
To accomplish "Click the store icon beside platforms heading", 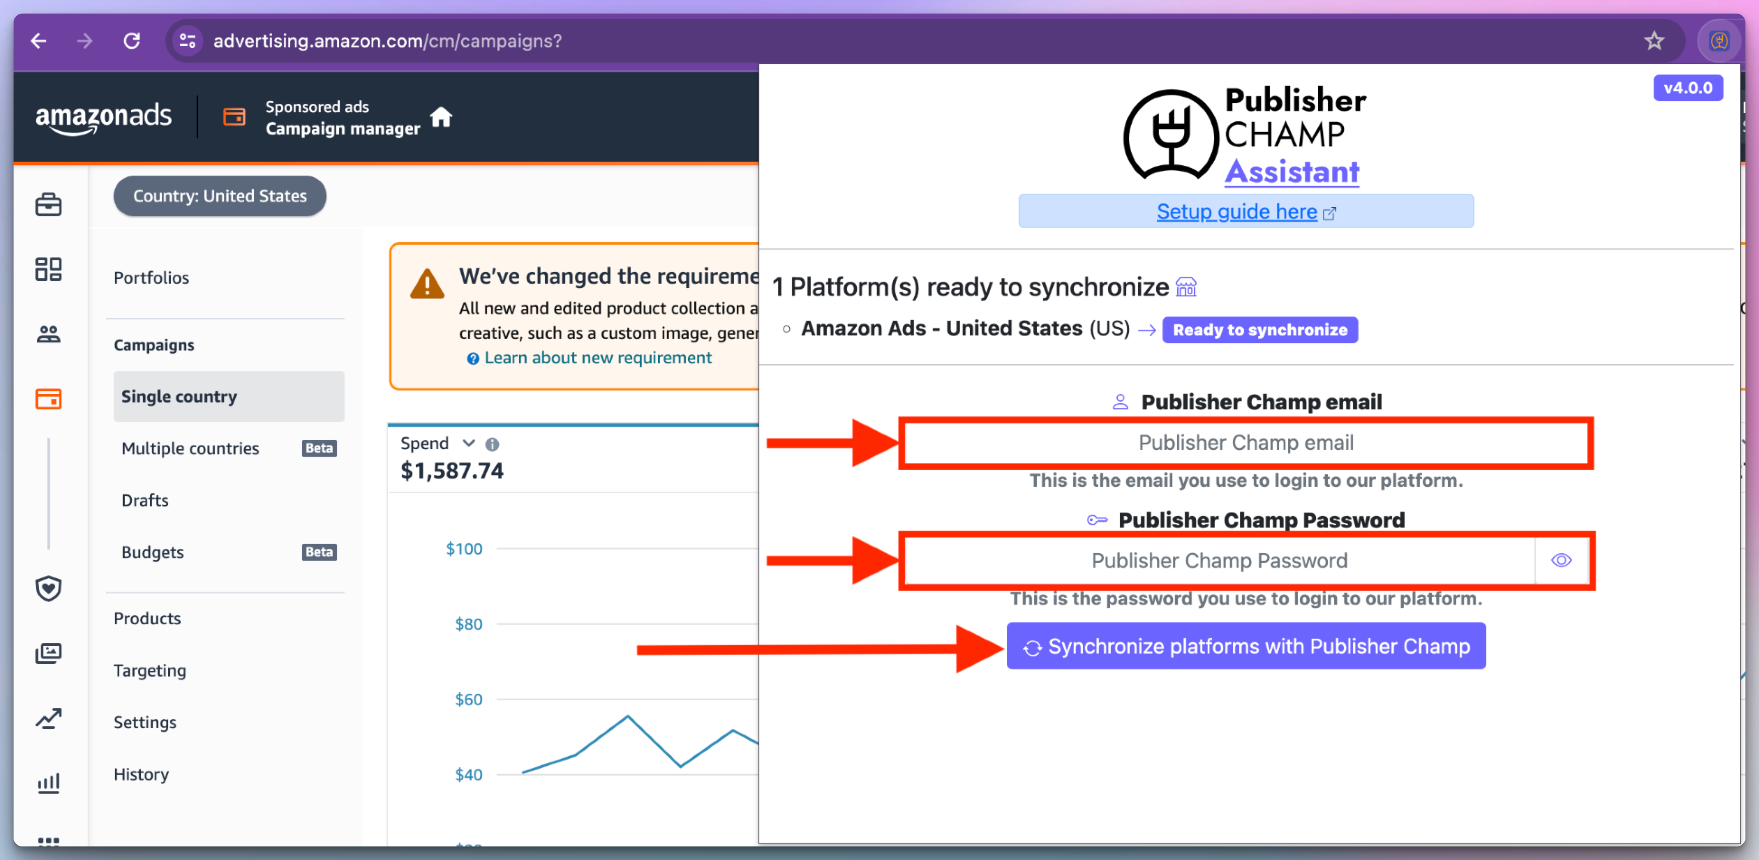I will click(1186, 287).
